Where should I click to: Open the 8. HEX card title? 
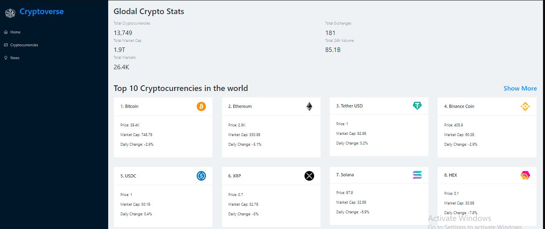[x=450, y=175]
